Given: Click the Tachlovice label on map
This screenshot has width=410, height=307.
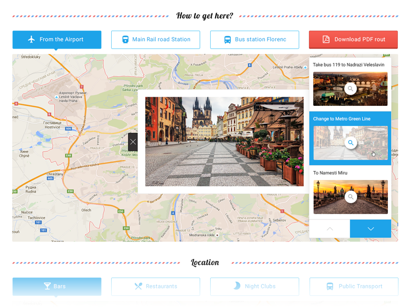Looking at the screenshot, I should (x=36, y=218).
